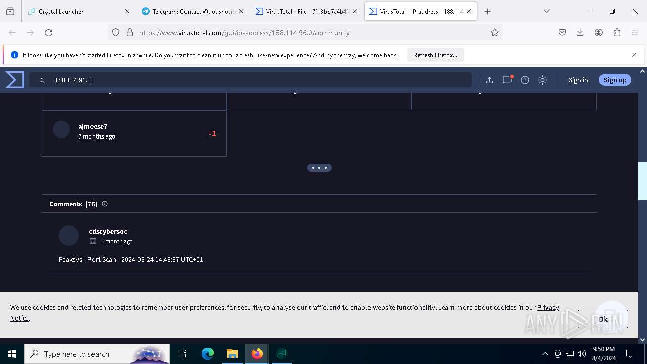The width and height of the screenshot is (647, 364).
Task: Open the notifications chat icon
Action: (507, 80)
